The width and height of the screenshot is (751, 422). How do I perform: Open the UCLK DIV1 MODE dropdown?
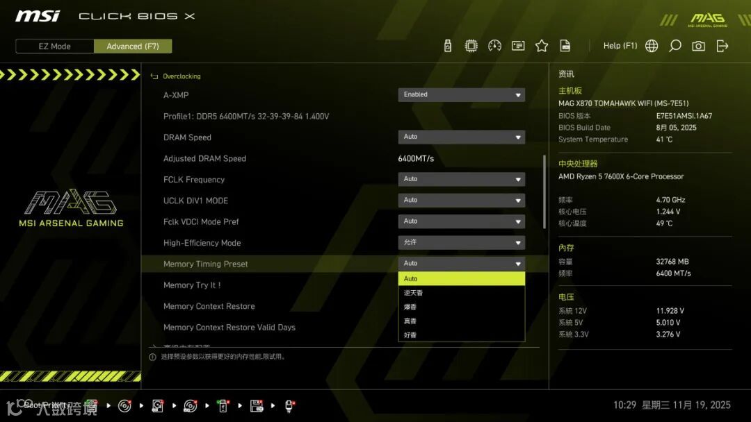pos(461,201)
